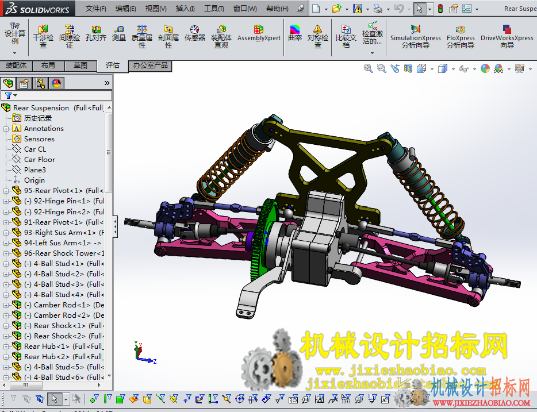Image resolution: width=537 pixels, height=412 pixels.
Task: Select 历史记录 in the feature tree
Action: [x=38, y=118]
